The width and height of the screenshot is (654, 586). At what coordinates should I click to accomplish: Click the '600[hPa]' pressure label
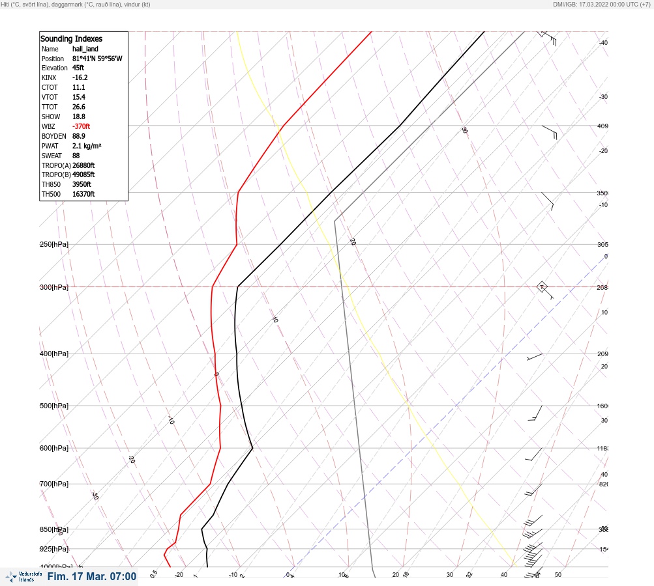click(x=54, y=448)
